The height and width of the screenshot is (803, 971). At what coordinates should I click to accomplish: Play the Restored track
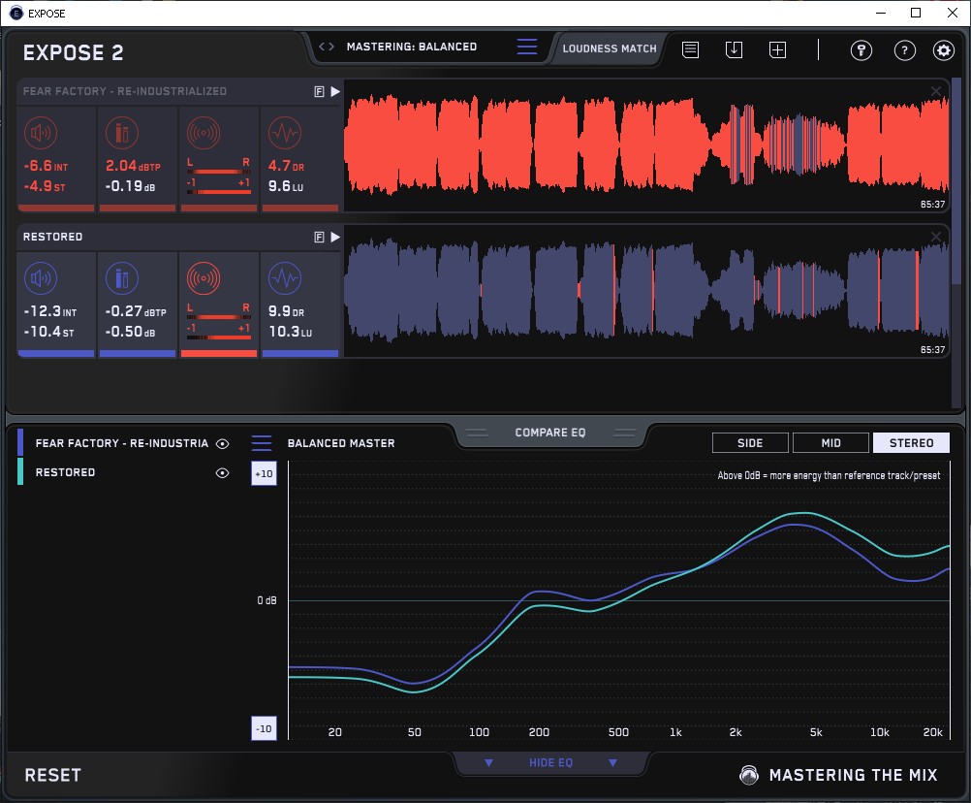(x=335, y=237)
